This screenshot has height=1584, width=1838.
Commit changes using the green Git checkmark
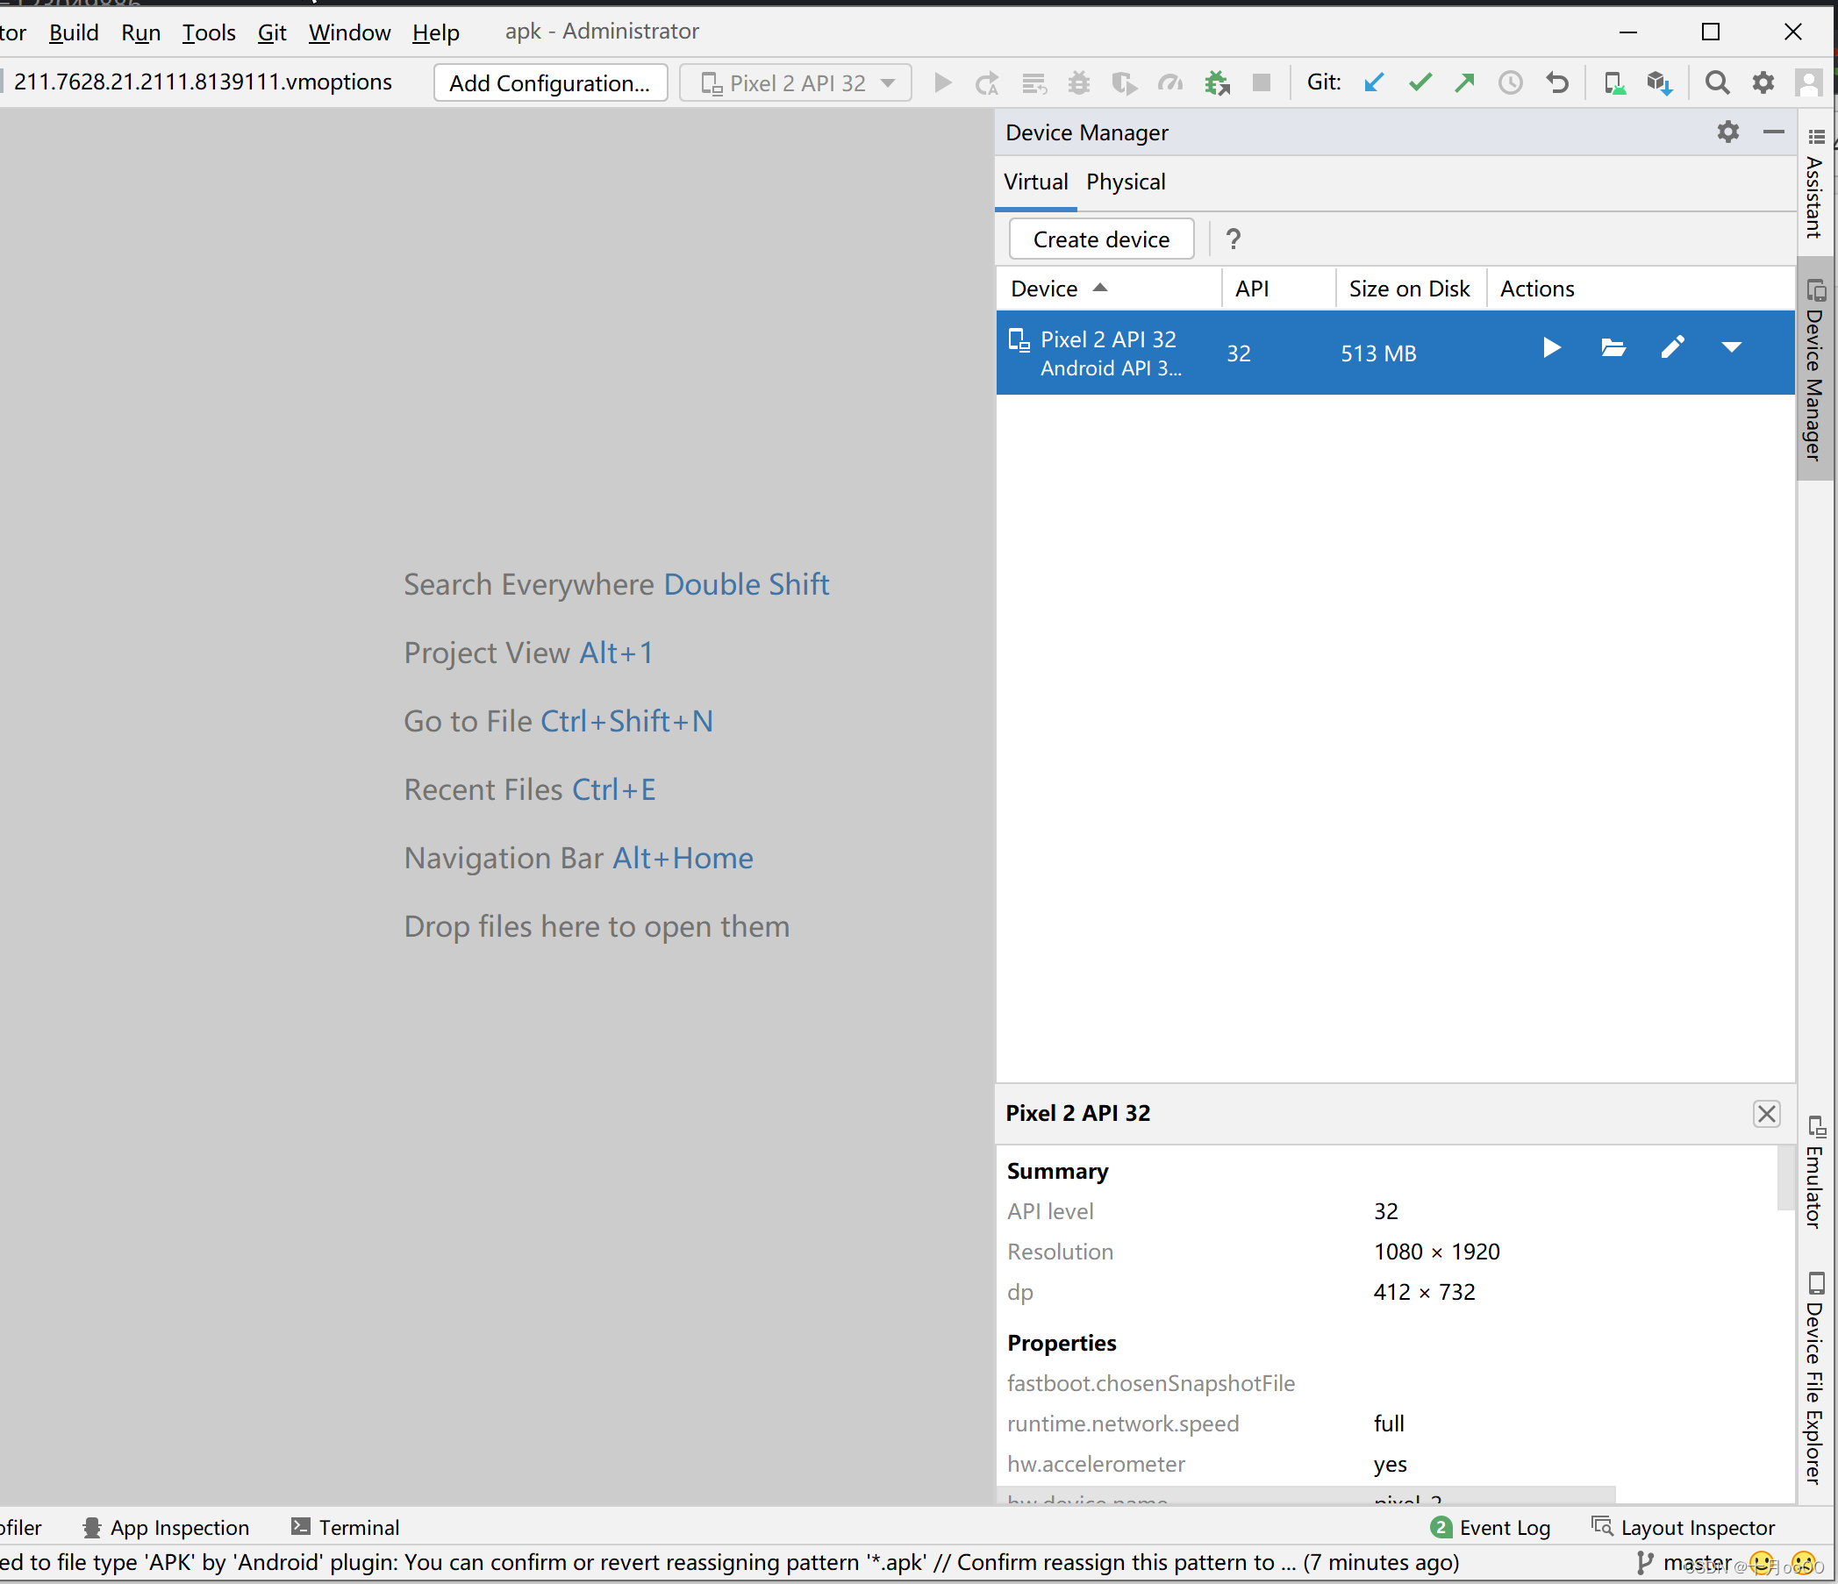pos(1419,82)
